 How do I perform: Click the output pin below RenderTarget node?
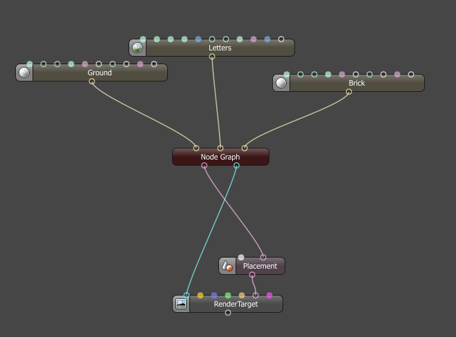[228, 313]
